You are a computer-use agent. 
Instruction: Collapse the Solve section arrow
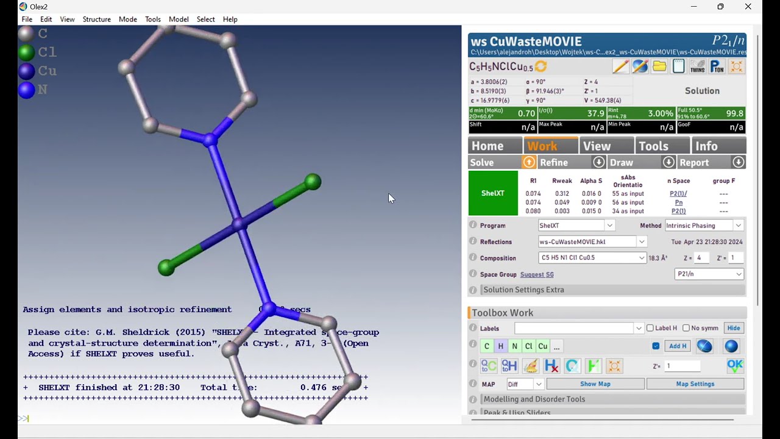pos(529,162)
